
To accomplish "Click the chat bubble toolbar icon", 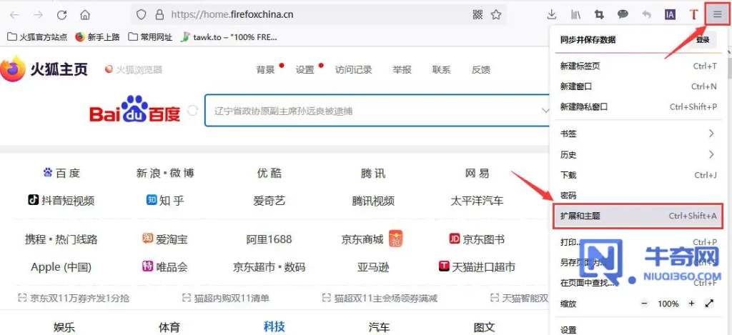I will [623, 14].
